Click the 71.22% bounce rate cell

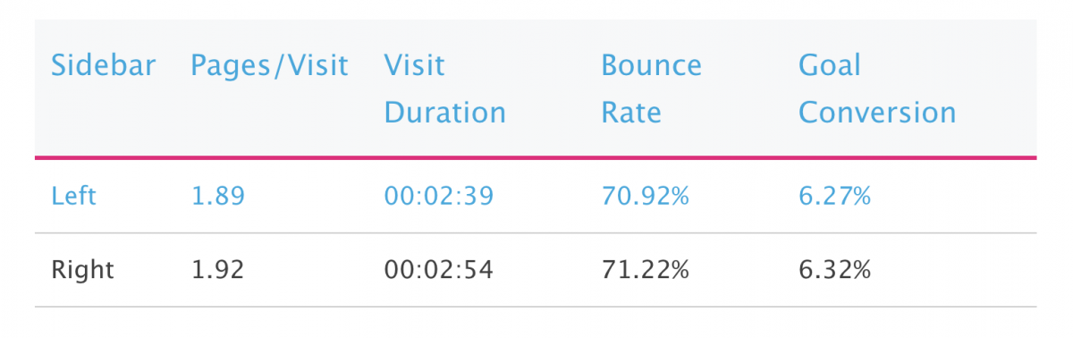645,270
